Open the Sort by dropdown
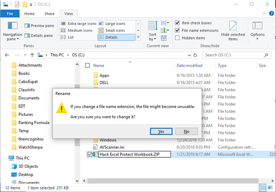This screenshot has width=276, height=192. point(152,31)
